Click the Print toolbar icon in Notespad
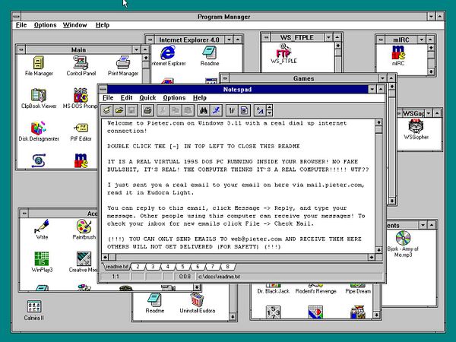Viewport: 456px width, 342px height. pos(147,110)
